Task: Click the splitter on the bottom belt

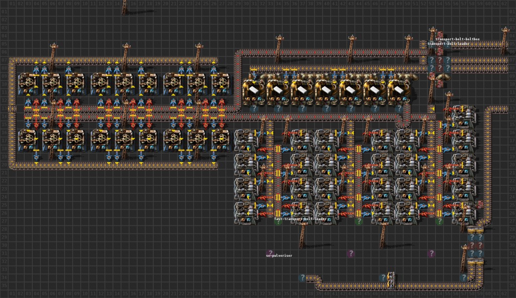Action: click(391, 280)
